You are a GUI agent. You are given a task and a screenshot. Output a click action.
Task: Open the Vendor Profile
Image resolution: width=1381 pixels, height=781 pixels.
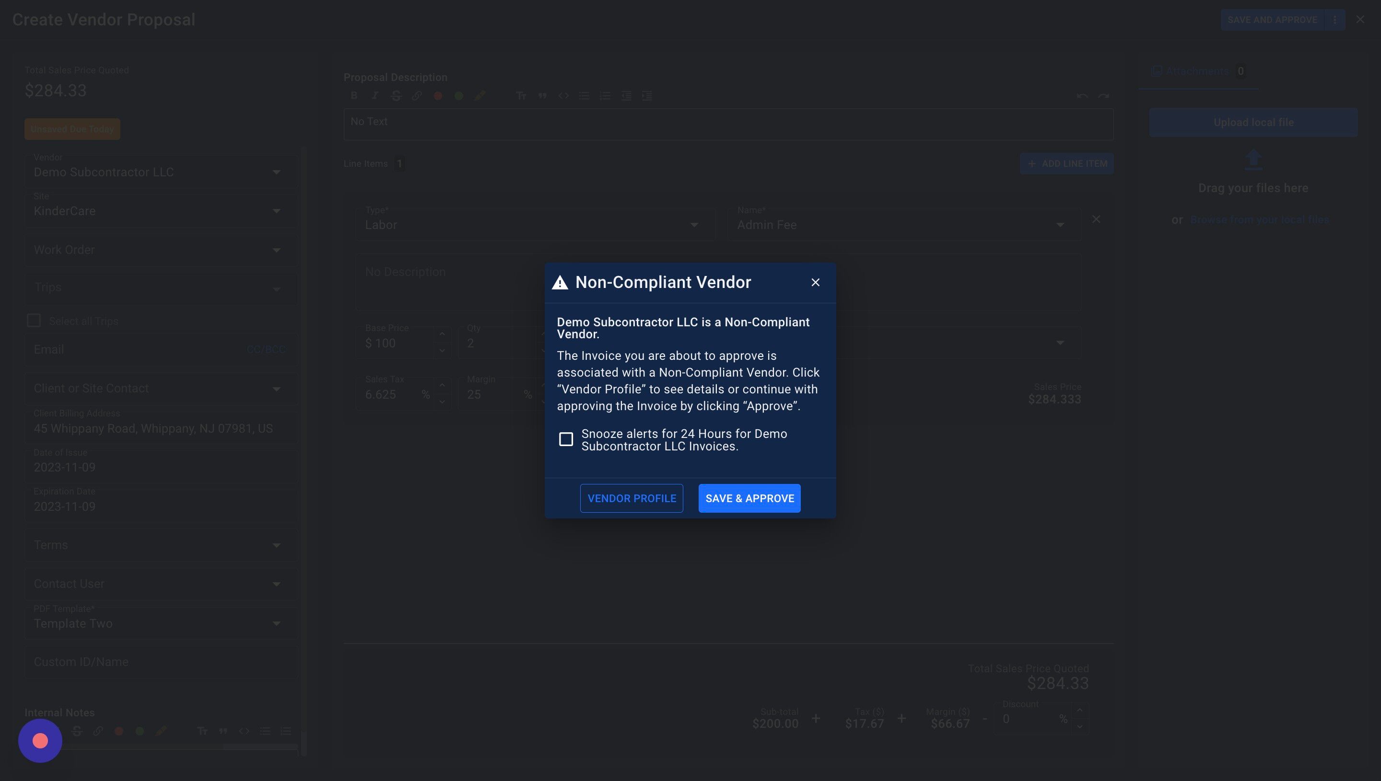pyautogui.click(x=631, y=498)
